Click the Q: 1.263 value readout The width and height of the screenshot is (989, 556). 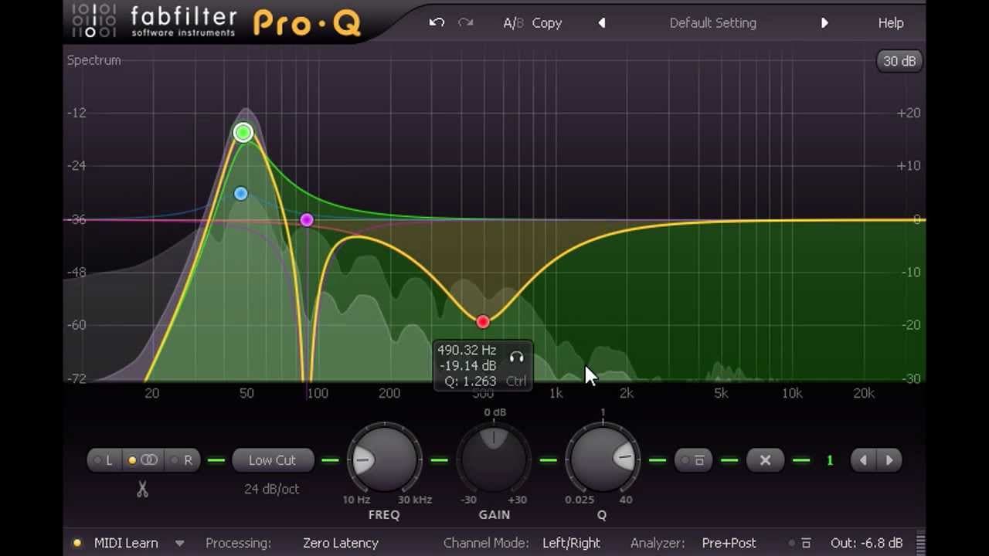click(x=470, y=381)
